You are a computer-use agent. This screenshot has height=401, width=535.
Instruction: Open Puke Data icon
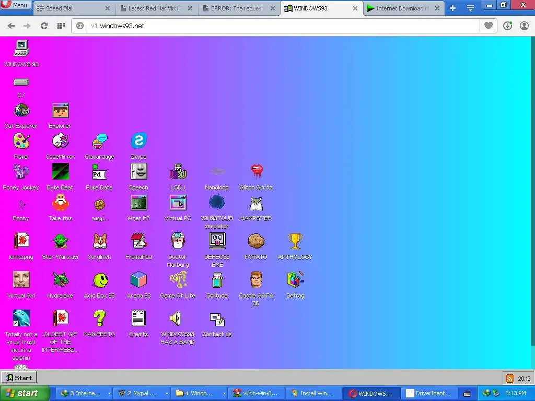(100, 171)
